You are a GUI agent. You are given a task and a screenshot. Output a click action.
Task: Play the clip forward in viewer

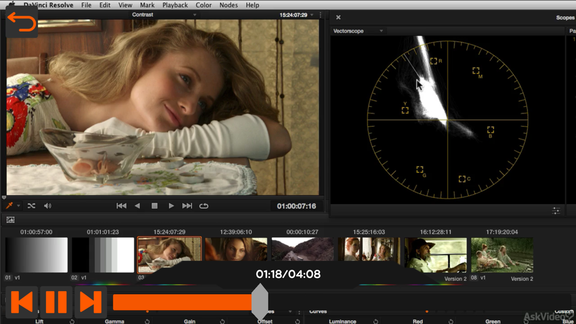pyautogui.click(x=171, y=206)
